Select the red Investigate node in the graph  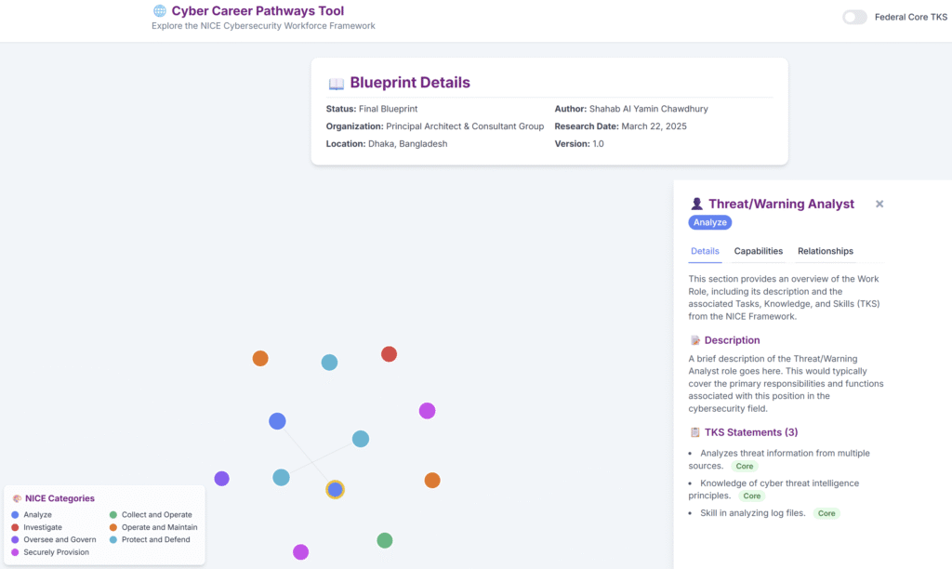coord(389,354)
